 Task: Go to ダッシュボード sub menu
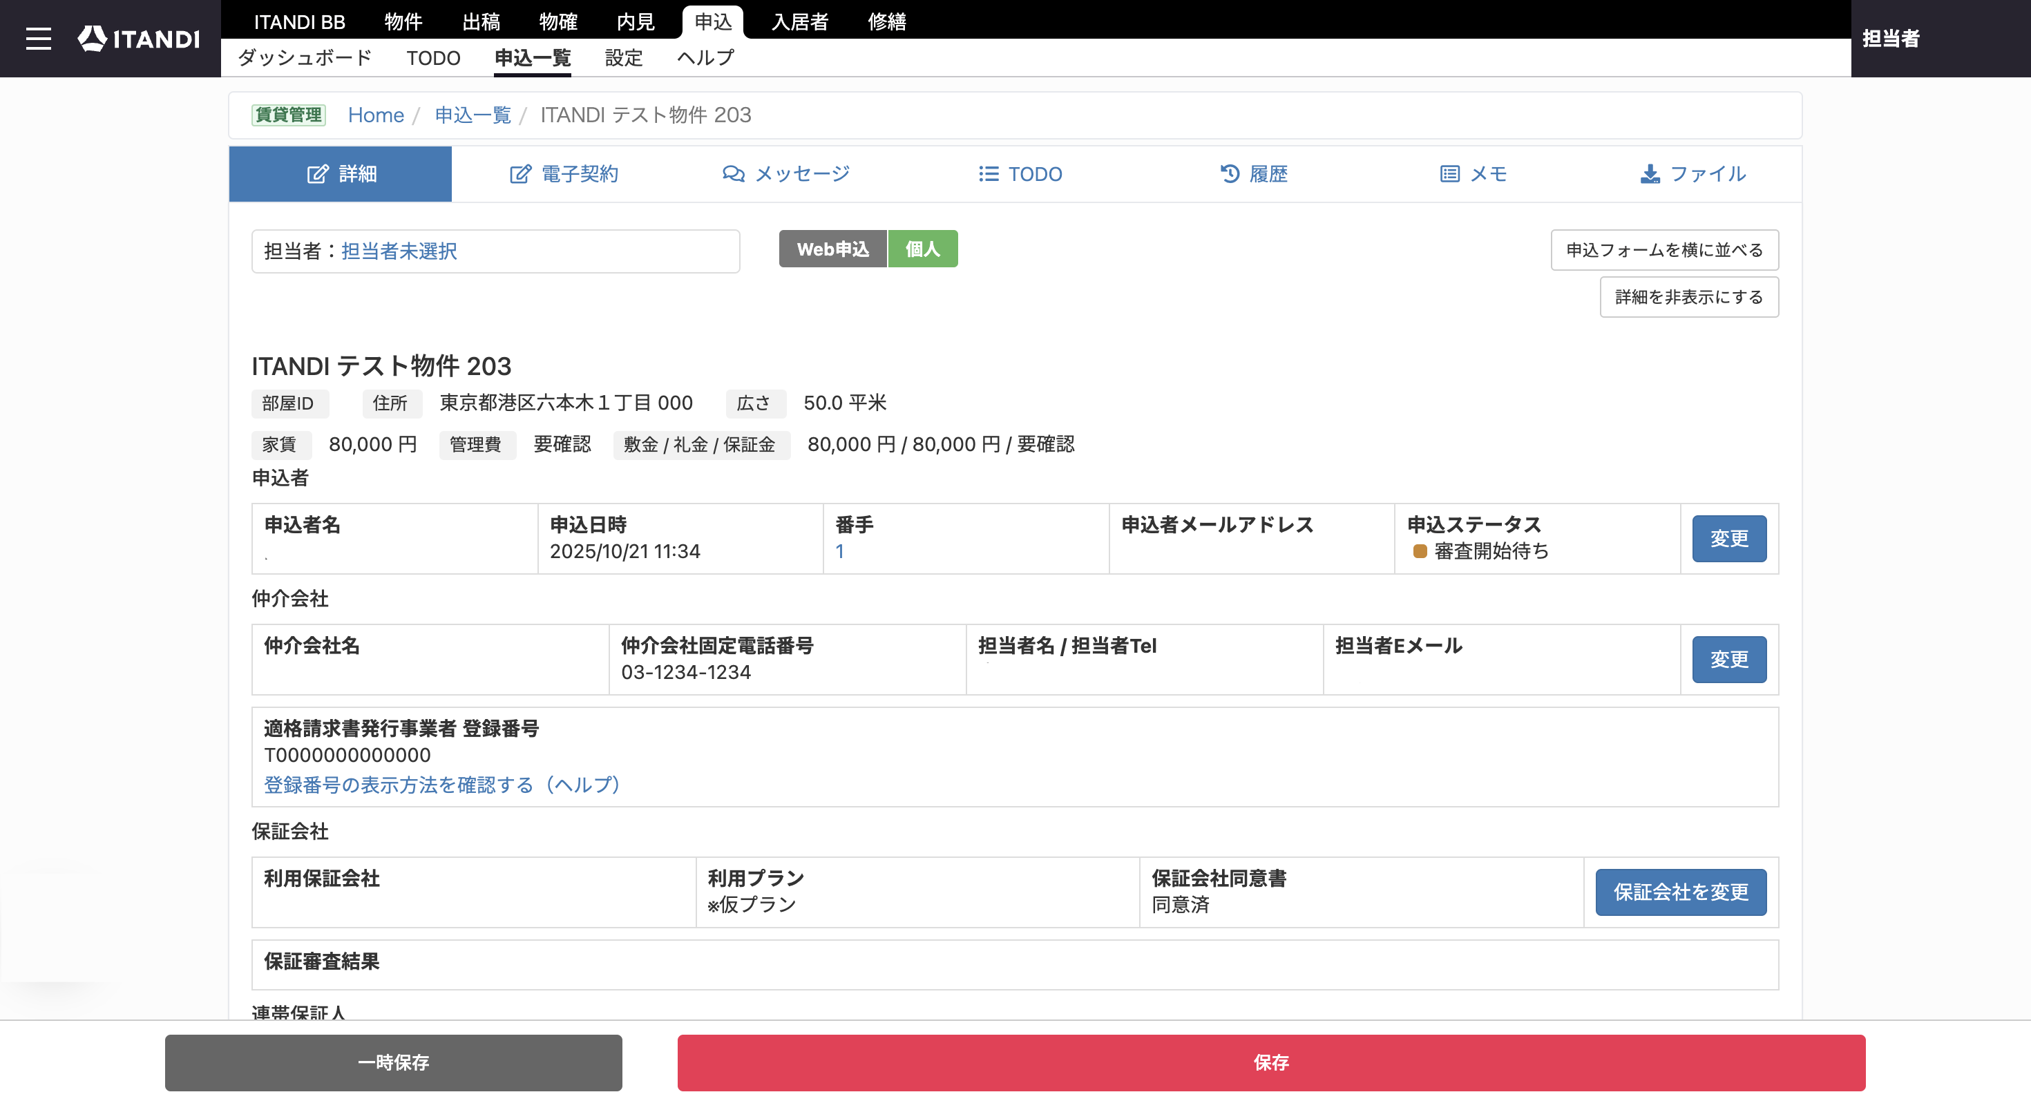click(305, 57)
